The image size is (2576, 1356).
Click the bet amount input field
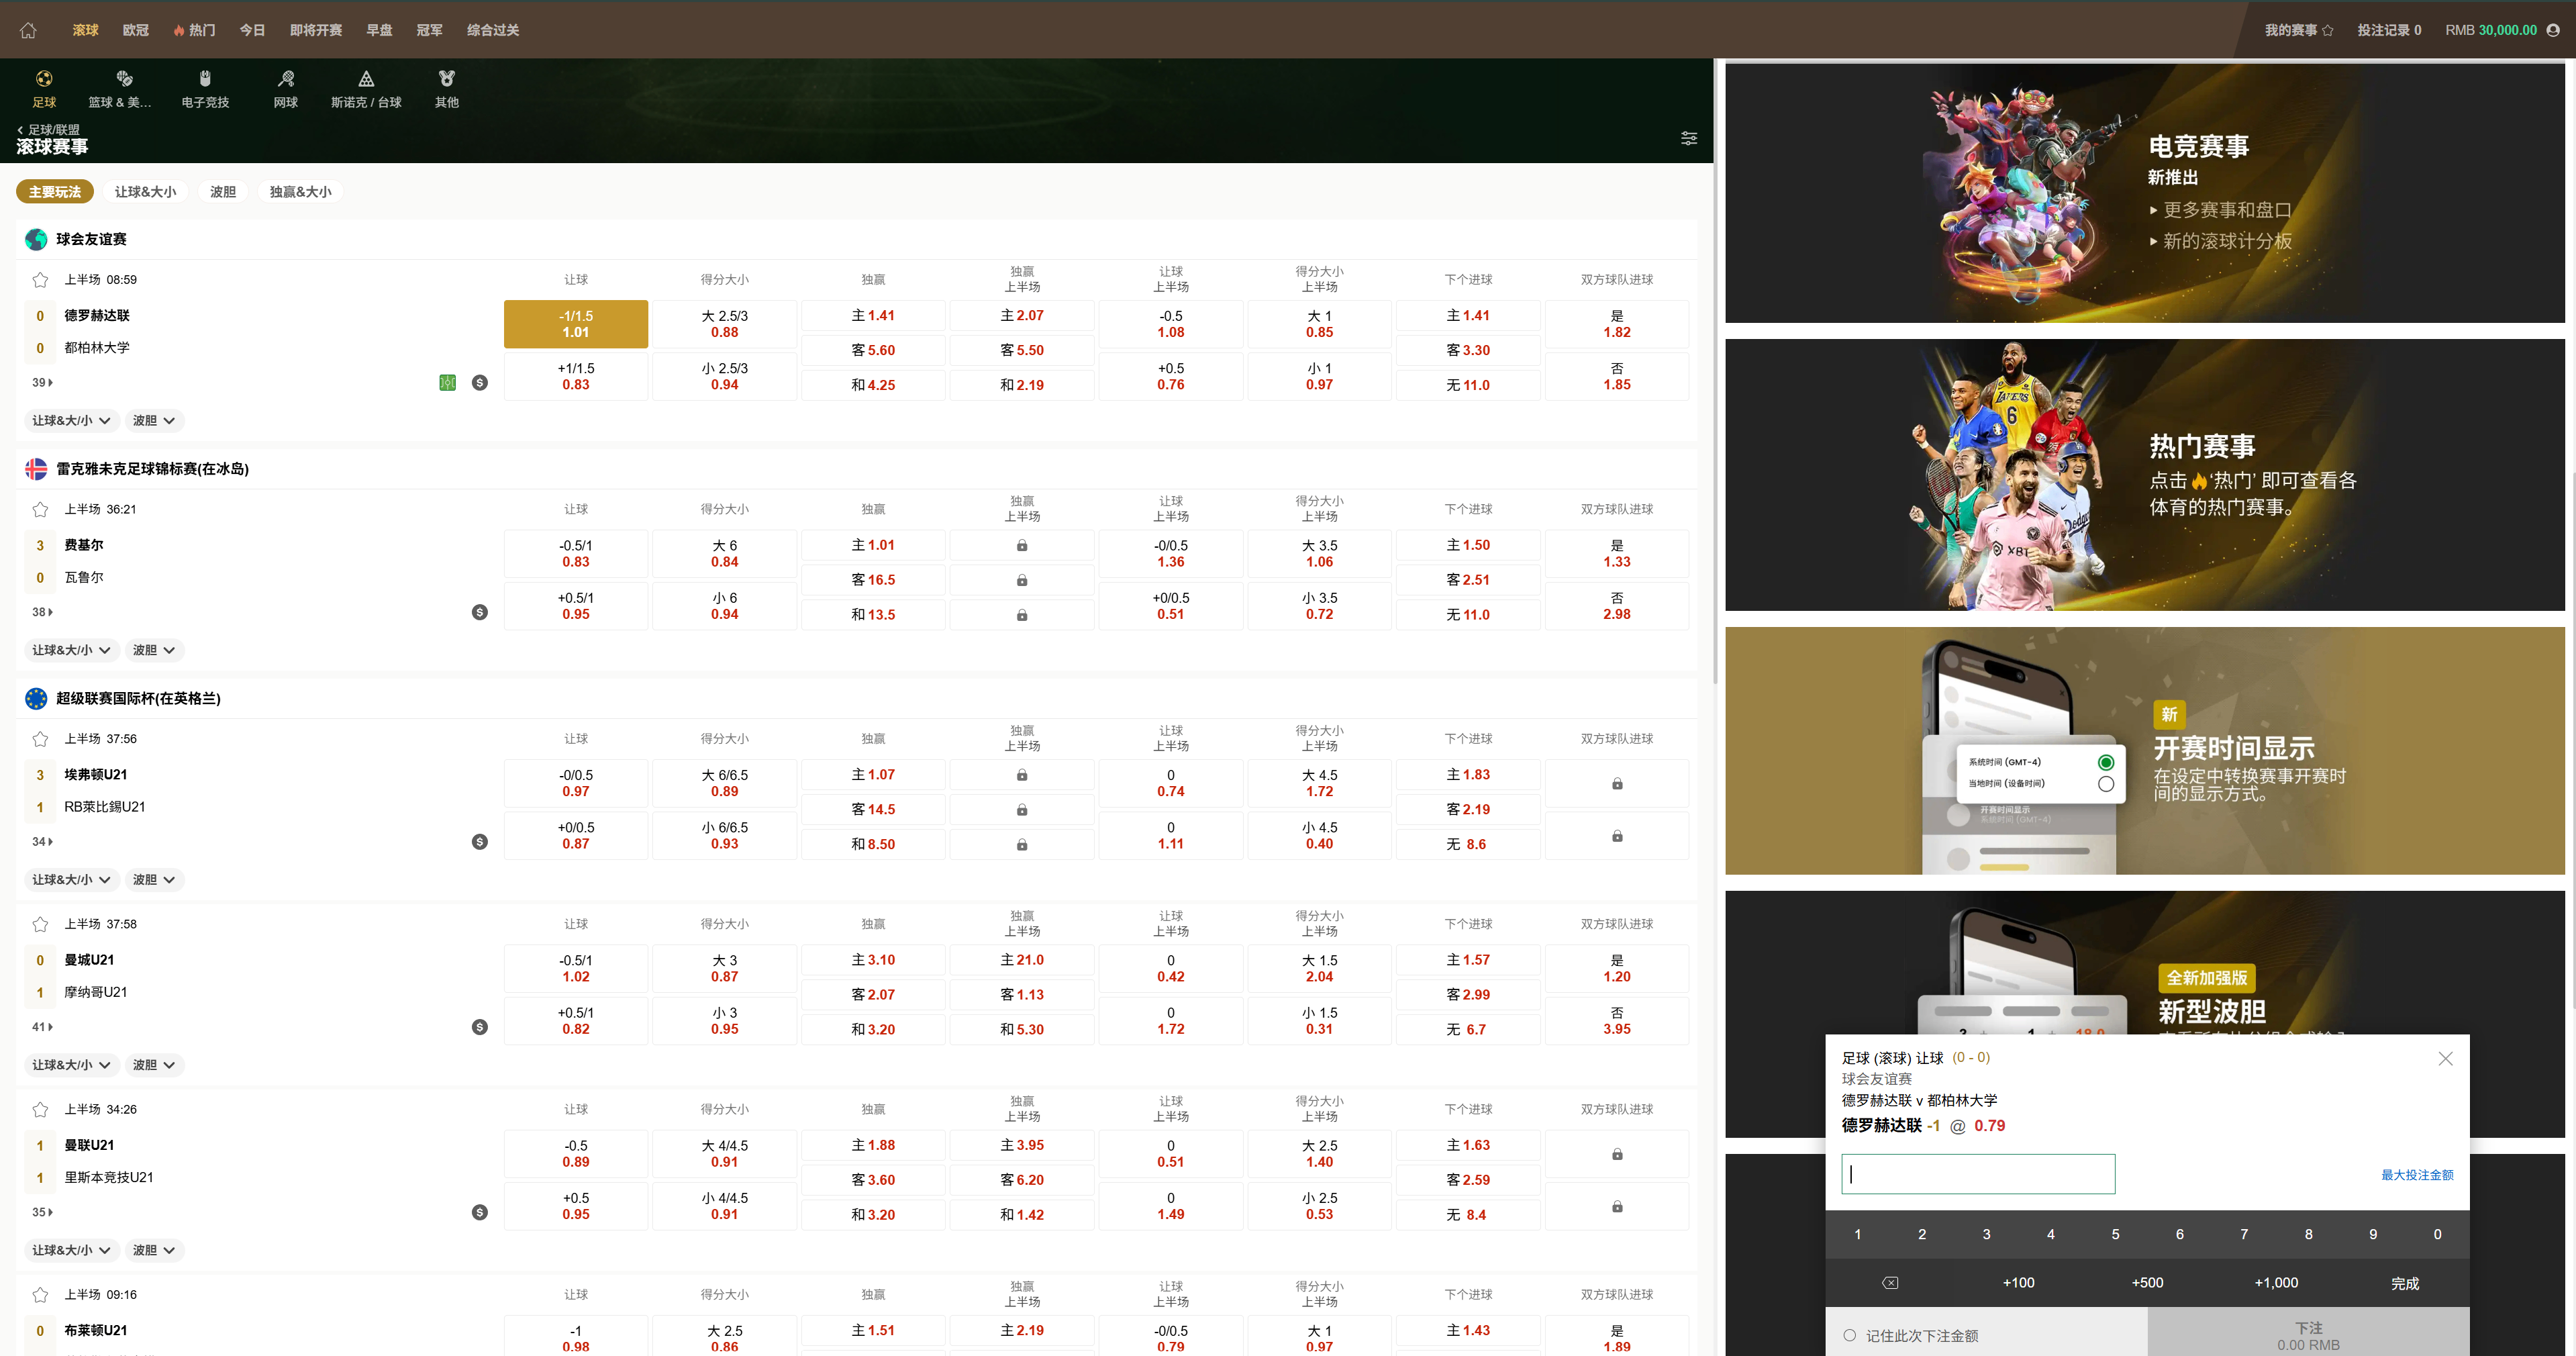pos(1977,1174)
